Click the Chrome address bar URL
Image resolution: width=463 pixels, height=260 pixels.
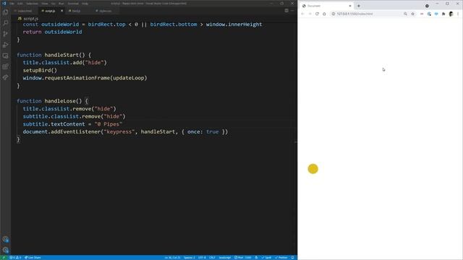[355, 14]
